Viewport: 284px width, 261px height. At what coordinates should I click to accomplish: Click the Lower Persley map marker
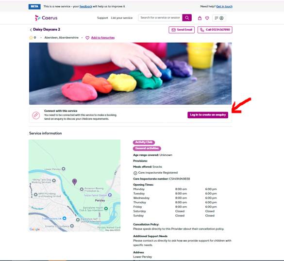click(x=64, y=169)
